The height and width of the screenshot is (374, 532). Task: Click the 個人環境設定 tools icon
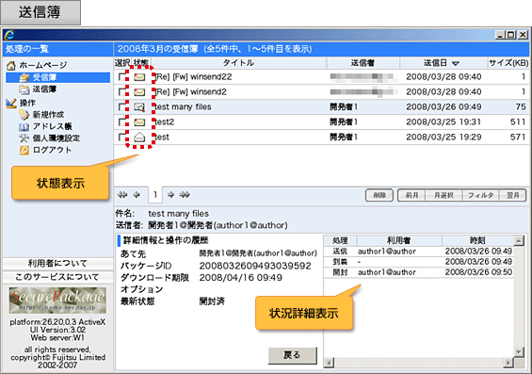pos(24,138)
